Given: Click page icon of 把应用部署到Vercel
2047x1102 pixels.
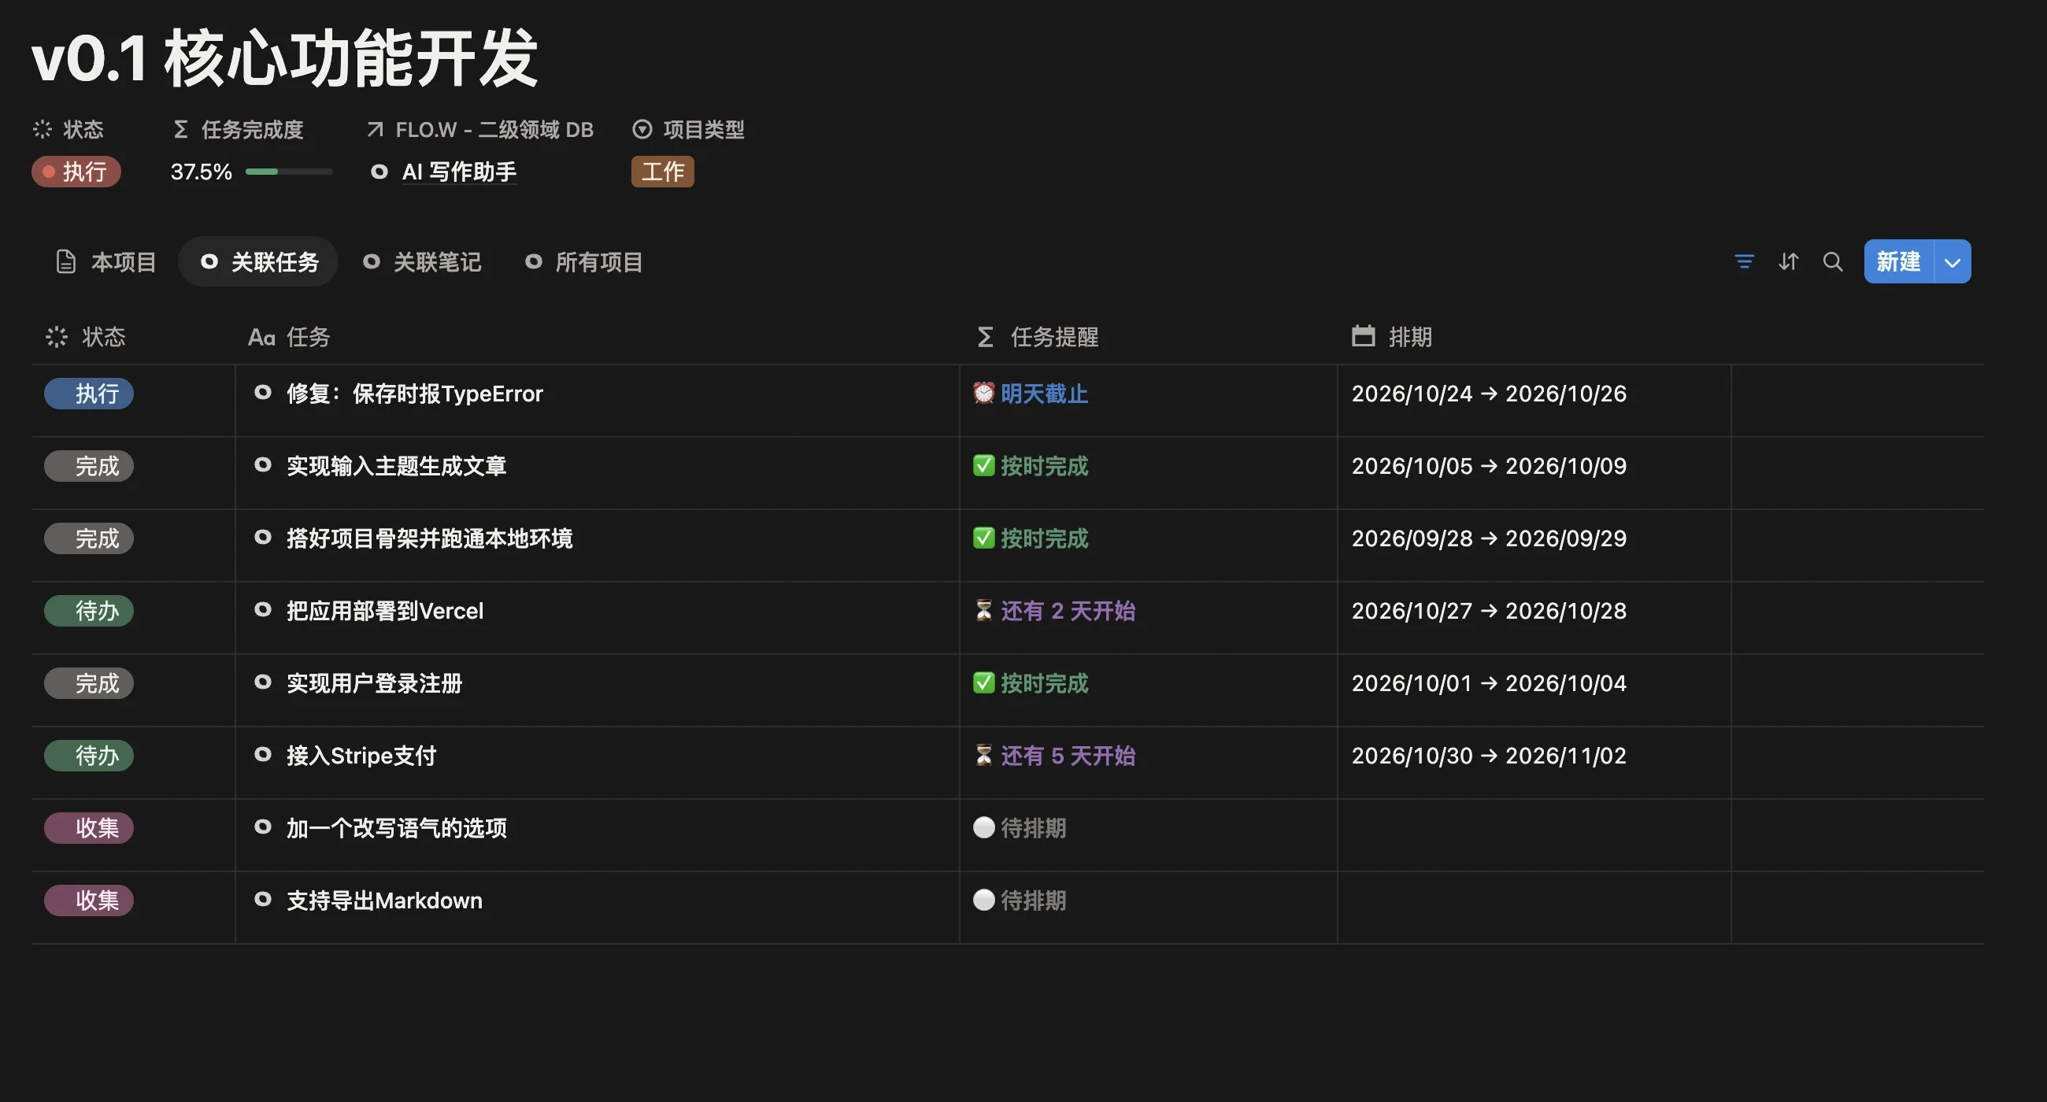Looking at the screenshot, I should click(262, 609).
